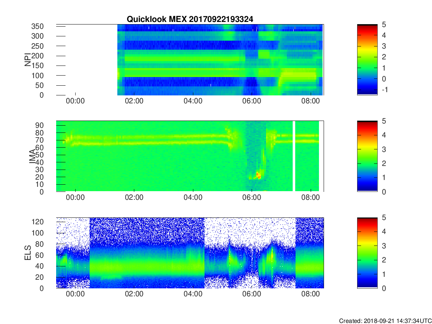
Task: Click the IMA panel color scale bar
Action: [367, 156]
